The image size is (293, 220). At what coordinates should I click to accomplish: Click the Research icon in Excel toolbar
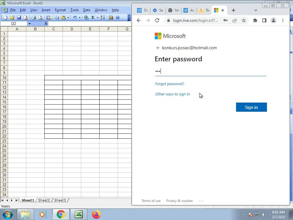point(49,17)
